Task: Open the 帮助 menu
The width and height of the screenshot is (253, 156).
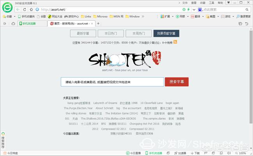Action: (220, 3)
